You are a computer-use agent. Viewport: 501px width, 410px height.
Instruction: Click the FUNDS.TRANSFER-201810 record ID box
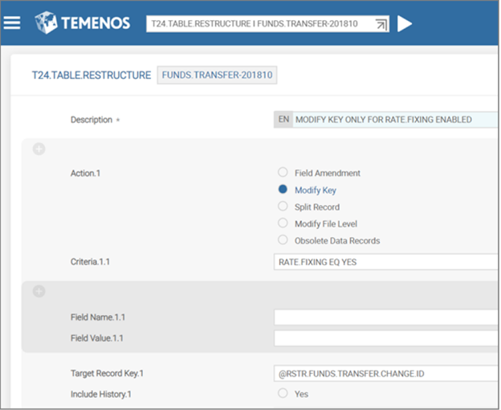tap(217, 75)
